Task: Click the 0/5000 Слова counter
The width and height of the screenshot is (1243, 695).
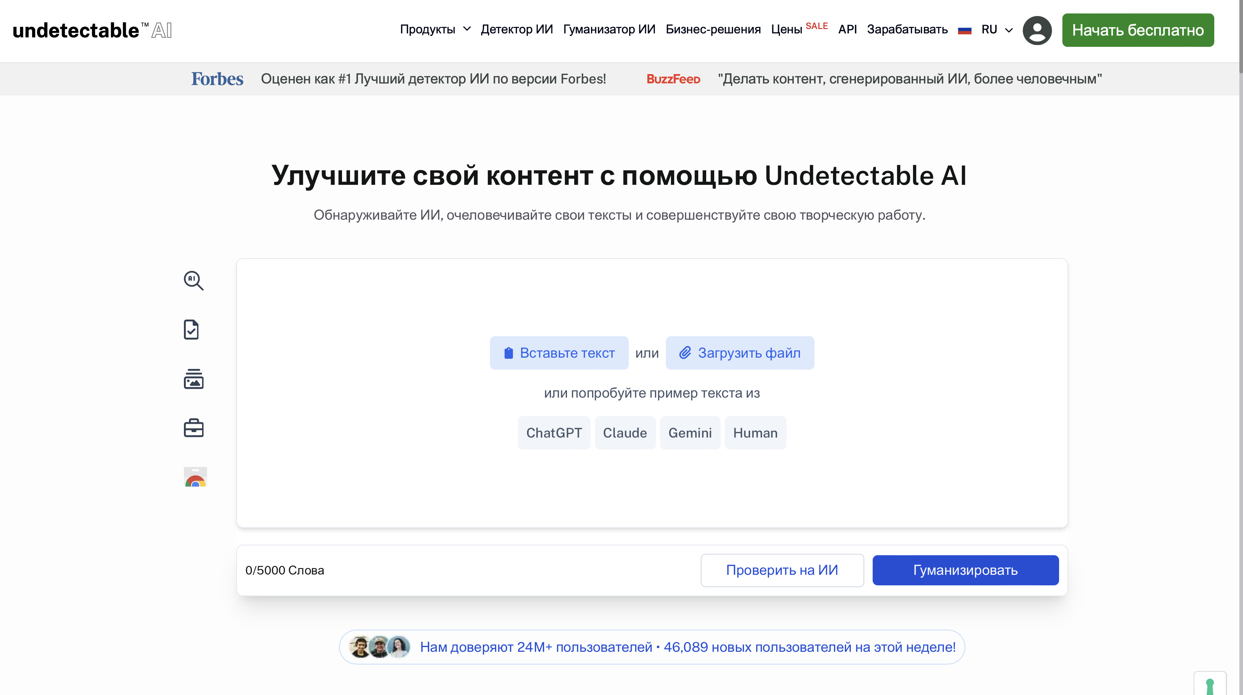Action: pyautogui.click(x=285, y=570)
